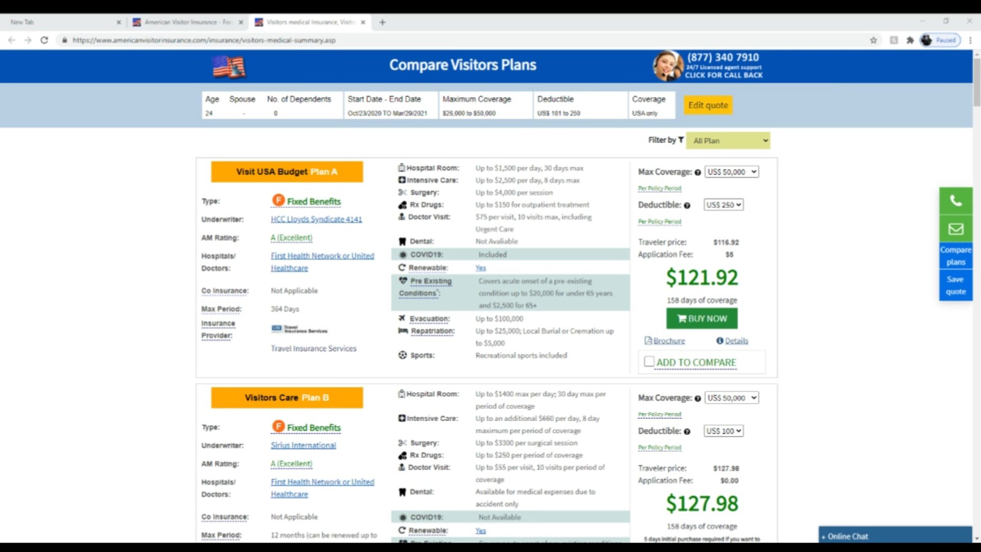This screenshot has width=981, height=552.
Task: Click the green email envelope icon
Action: tap(955, 229)
